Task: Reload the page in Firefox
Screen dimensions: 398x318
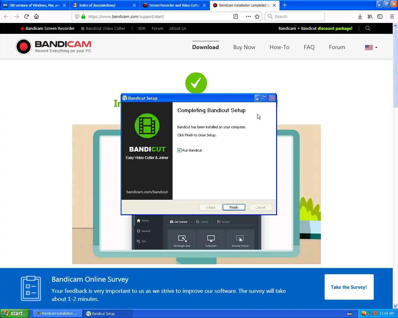Action: click(26, 16)
